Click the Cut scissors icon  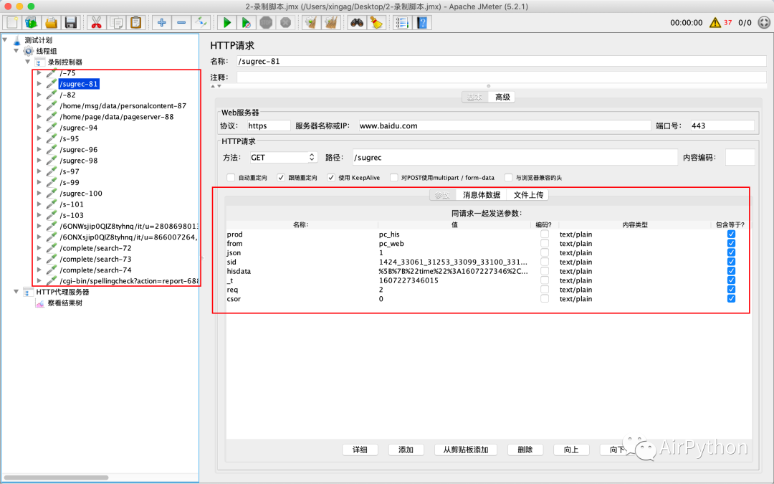click(x=96, y=22)
